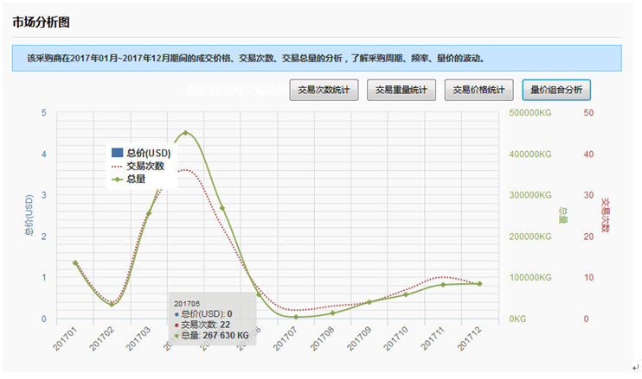Screen dimensions: 642x379
Task: Select the 总量 diamond marker for 201701
Action: (x=75, y=262)
